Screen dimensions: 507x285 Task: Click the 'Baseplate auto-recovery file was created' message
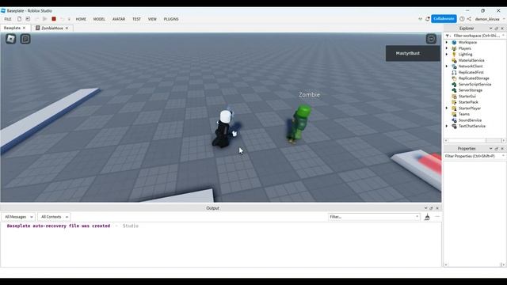(x=59, y=226)
